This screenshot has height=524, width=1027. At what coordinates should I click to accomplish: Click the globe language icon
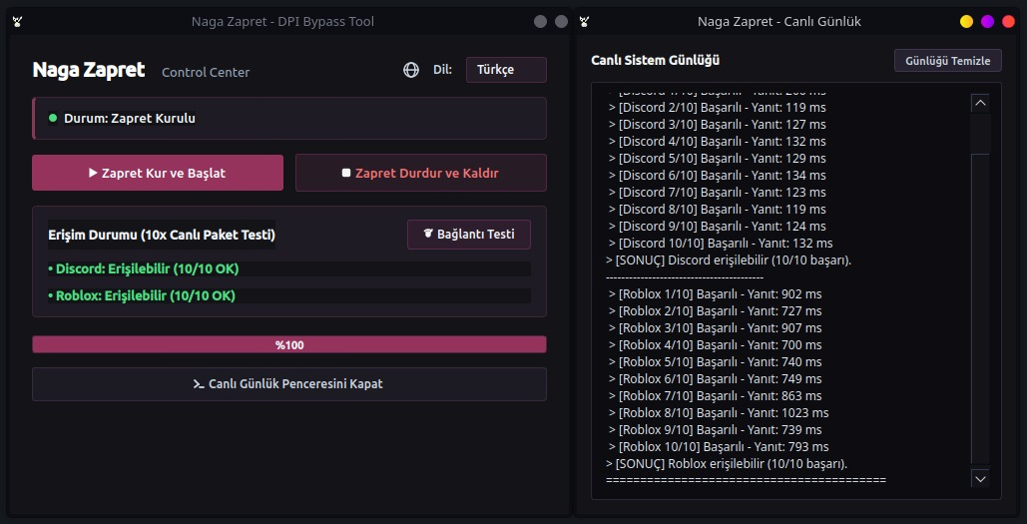411,70
